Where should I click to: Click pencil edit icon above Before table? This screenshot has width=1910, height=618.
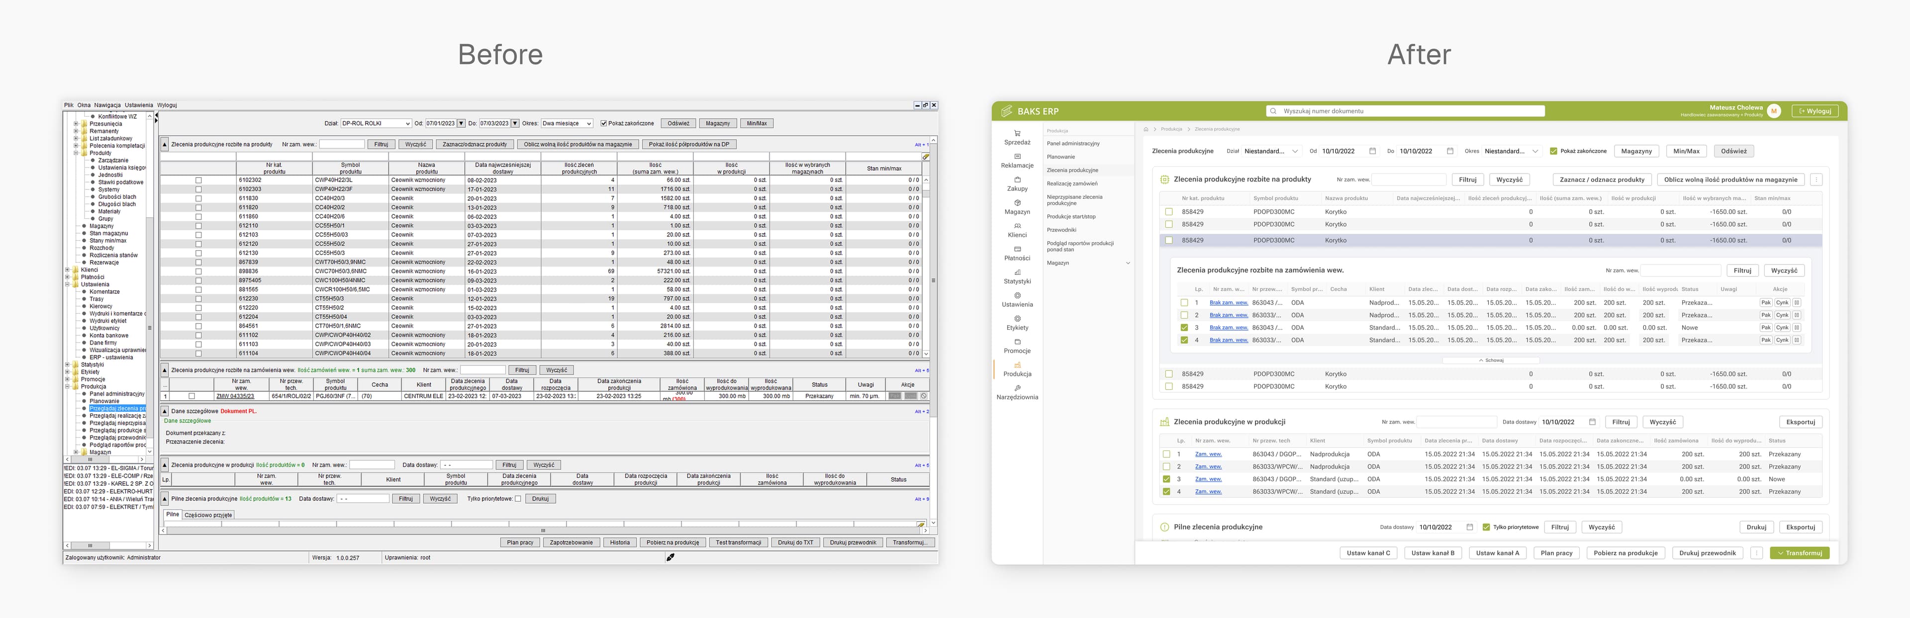[926, 156]
